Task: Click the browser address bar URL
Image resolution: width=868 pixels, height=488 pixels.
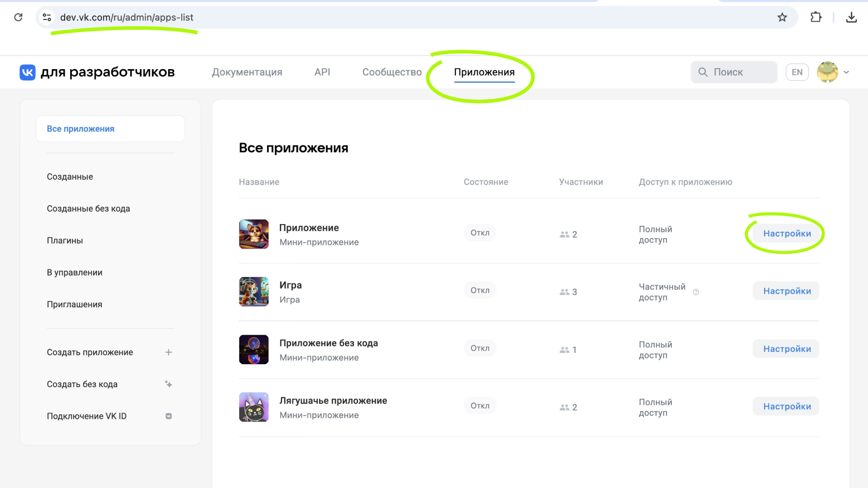Action: click(x=127, y=17)
